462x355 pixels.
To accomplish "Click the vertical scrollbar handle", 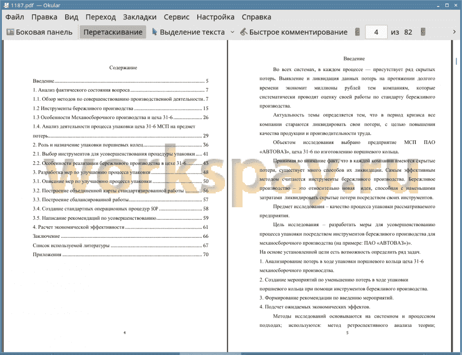I will click(456, 61).
